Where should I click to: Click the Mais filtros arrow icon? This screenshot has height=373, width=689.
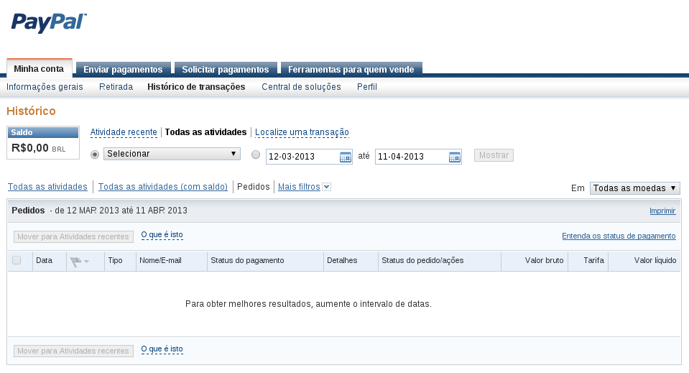coord(326,187)
